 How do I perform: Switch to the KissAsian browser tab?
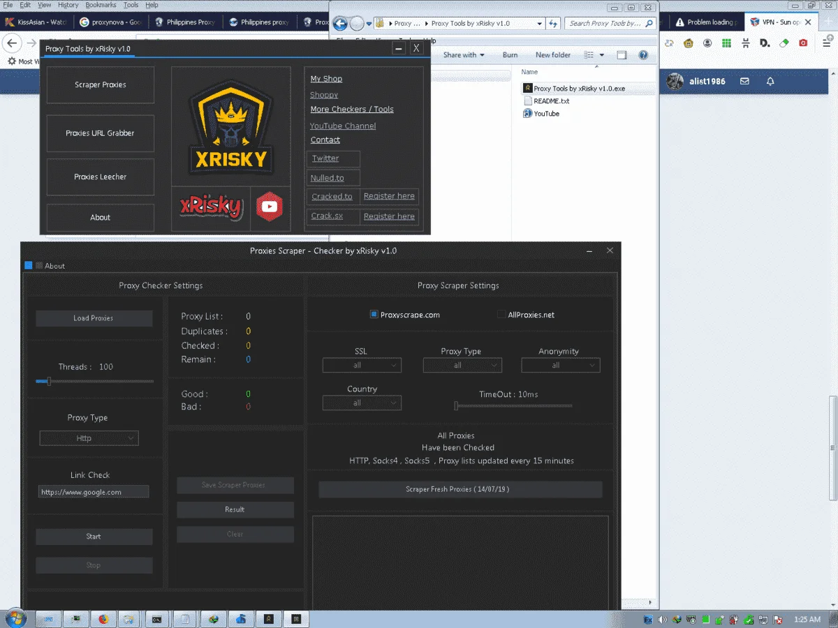[x=36, y=22]
